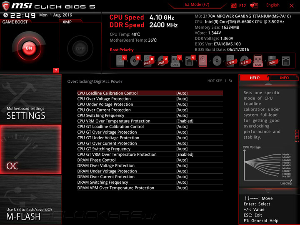Click the MSI dragon shield logo

tap(6, 6)
